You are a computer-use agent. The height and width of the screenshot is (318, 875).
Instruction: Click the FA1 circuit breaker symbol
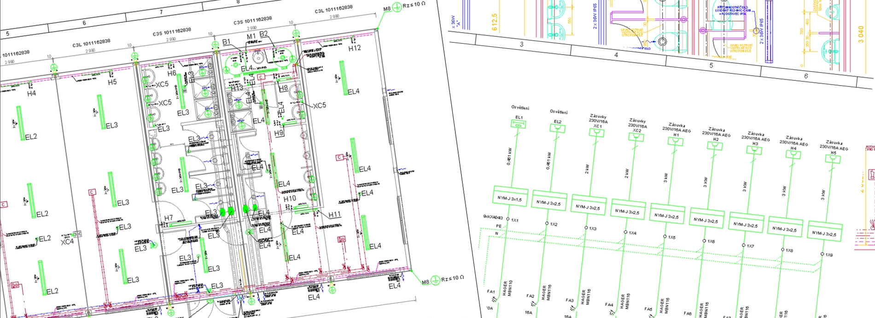pos(491,291)
